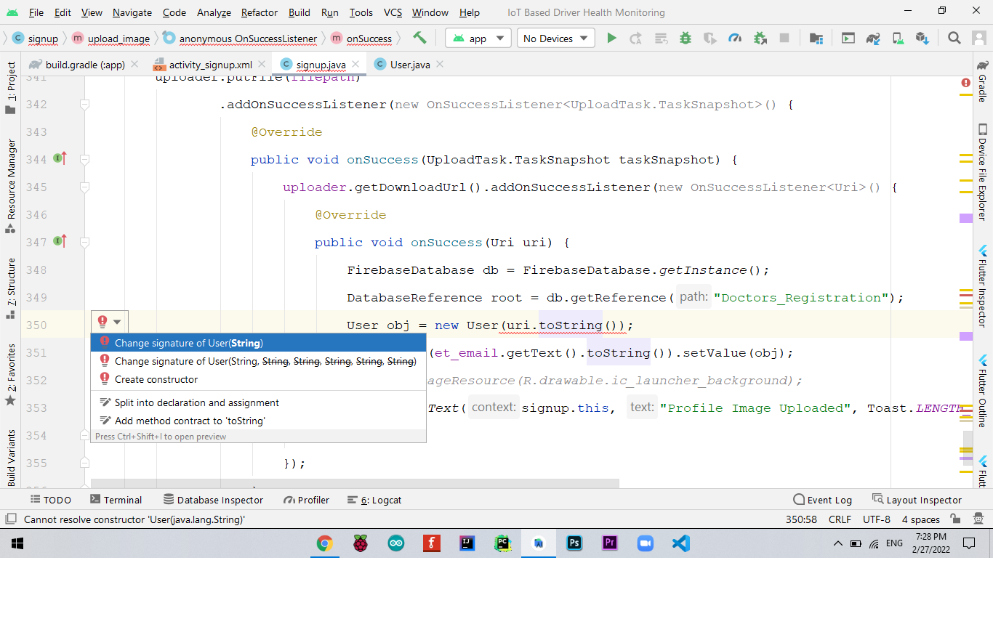Open Visual Studio Code from the taskbar
This screenshot has width=993, height=632.
681,543
